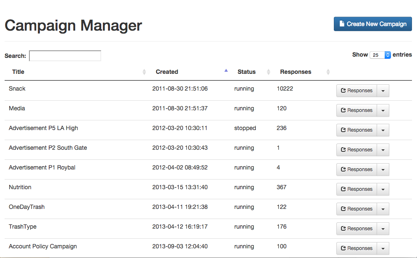417x258 pixels.
Task: Sort by Created column arrow
Action: (x=226, y=71)
